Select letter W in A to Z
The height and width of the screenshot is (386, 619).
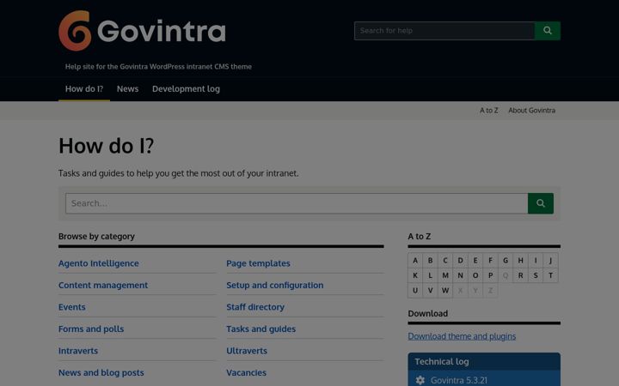445,290
